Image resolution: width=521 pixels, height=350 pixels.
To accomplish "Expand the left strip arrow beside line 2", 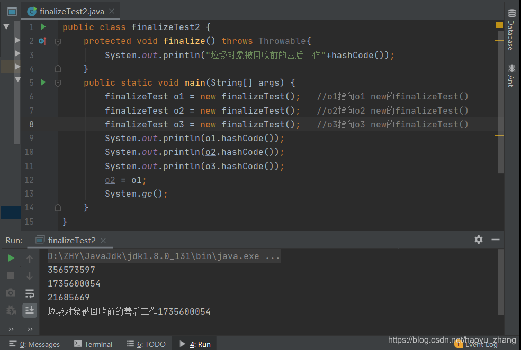I will [17, 40].
